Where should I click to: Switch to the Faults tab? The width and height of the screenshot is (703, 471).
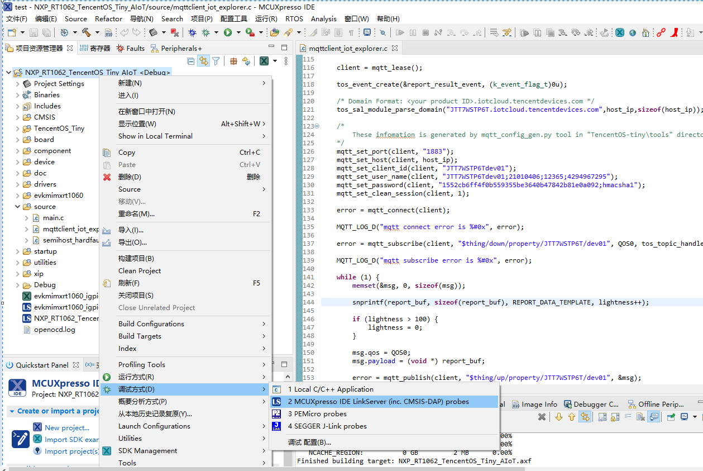tap(130, 49)
